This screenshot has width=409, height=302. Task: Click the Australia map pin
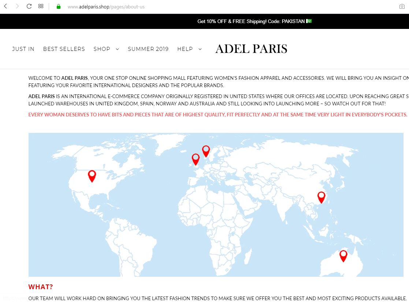click(343, 256)
